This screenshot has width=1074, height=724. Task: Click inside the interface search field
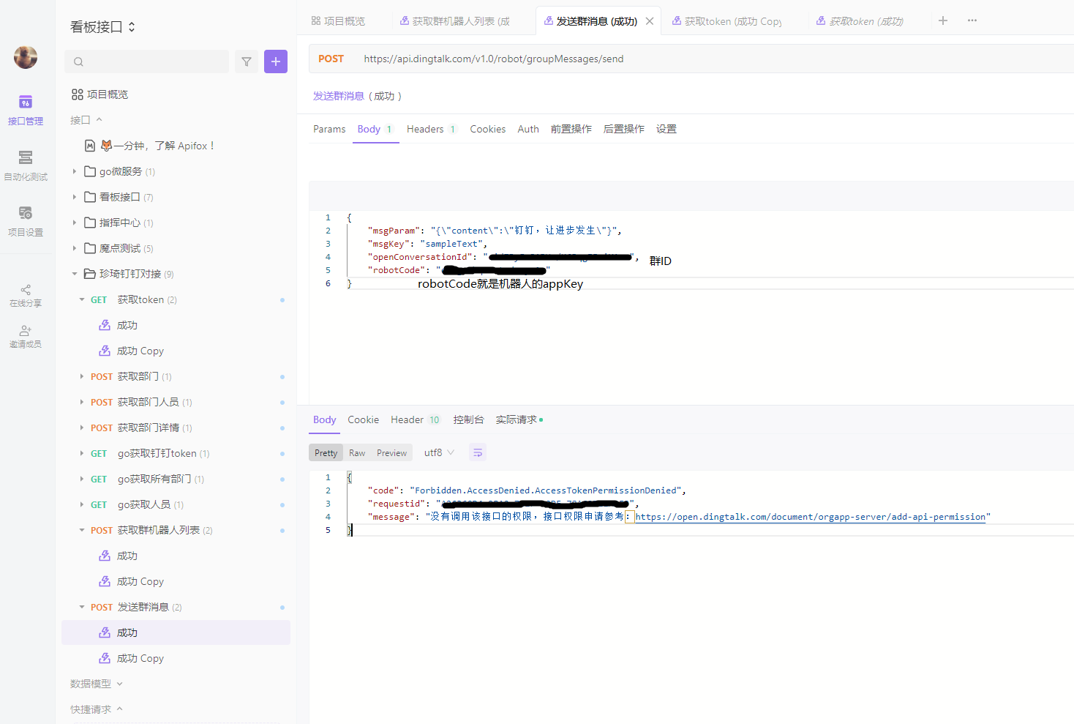(x=146, y=61)
